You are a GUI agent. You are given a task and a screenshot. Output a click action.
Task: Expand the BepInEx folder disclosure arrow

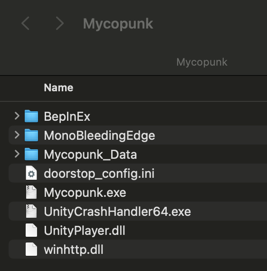[17, 116]
